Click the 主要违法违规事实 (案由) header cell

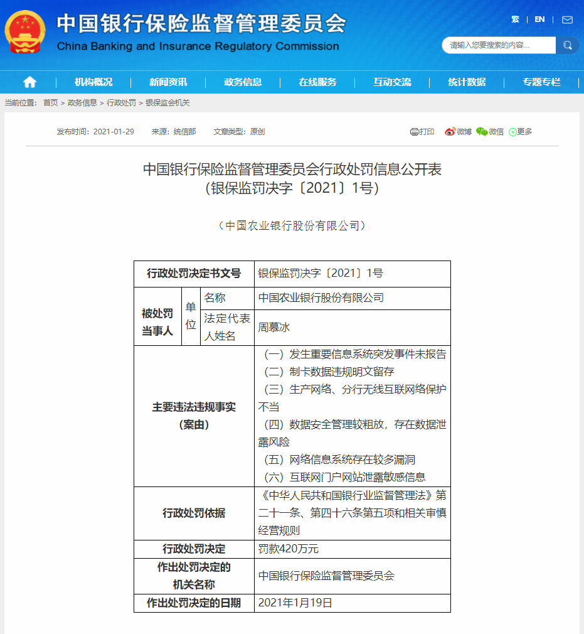click(x=194, y=416)
